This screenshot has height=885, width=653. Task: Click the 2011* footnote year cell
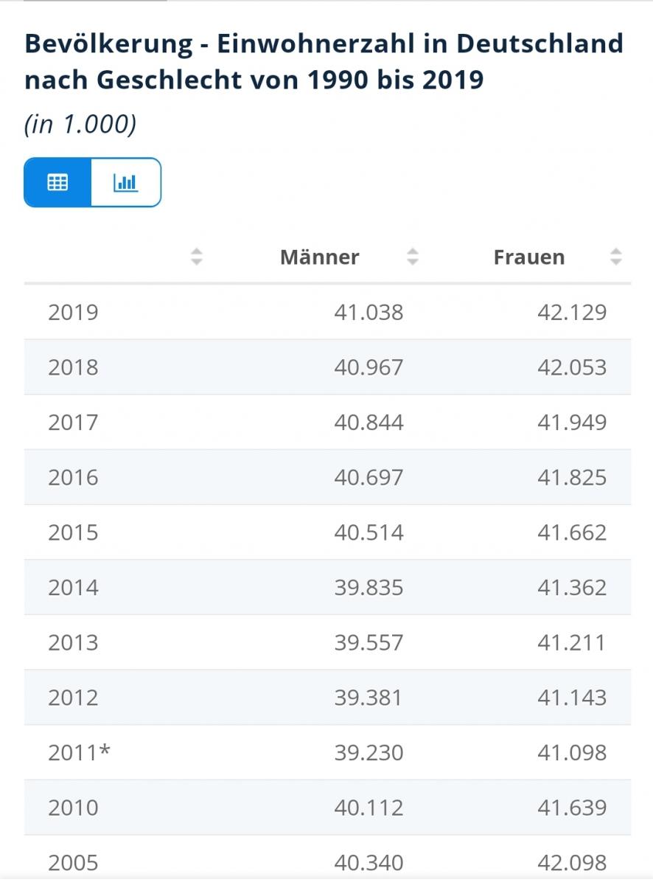(x=80, y=752)
